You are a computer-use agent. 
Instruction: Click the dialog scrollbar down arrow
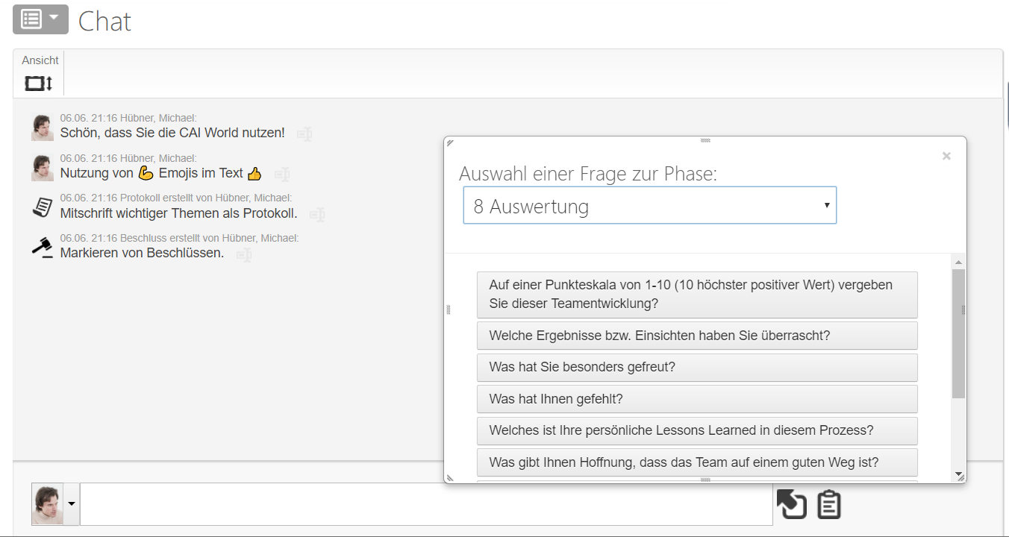(958, 474)
